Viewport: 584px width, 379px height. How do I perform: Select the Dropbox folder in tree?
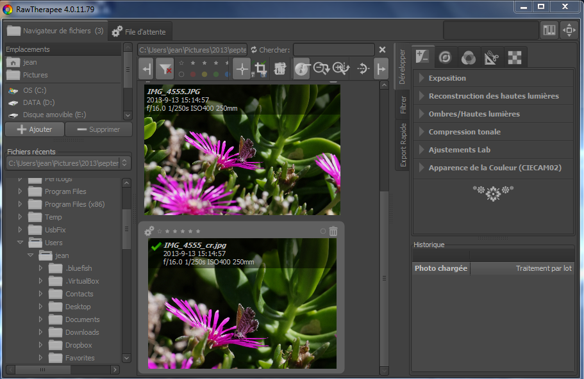coord(79,345)
